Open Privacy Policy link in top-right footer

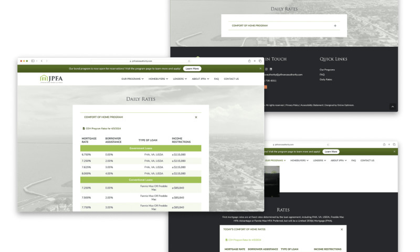tap(292, 105)
